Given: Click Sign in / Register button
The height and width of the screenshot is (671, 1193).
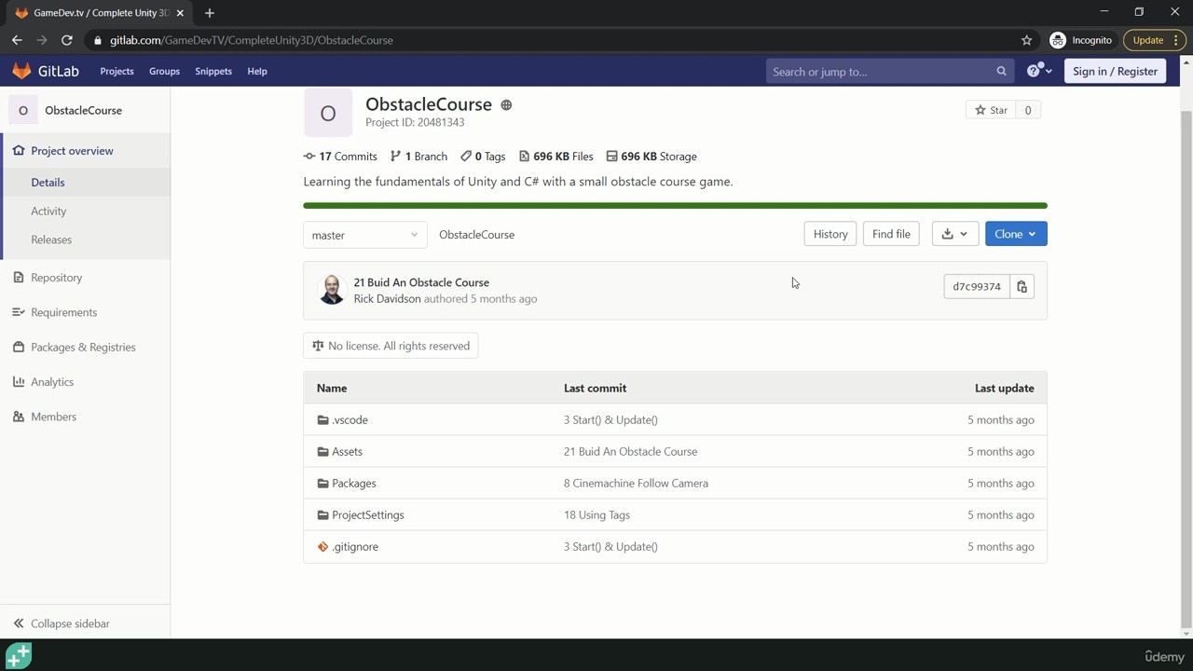Looking at the screenshot, I should (x=1115, y=71).
